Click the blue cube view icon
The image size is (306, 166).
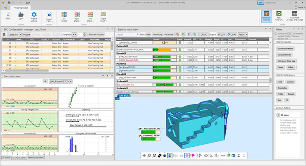165,156
